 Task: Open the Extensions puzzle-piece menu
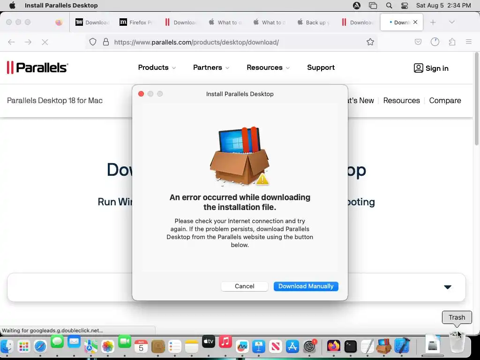coord(452,42)
